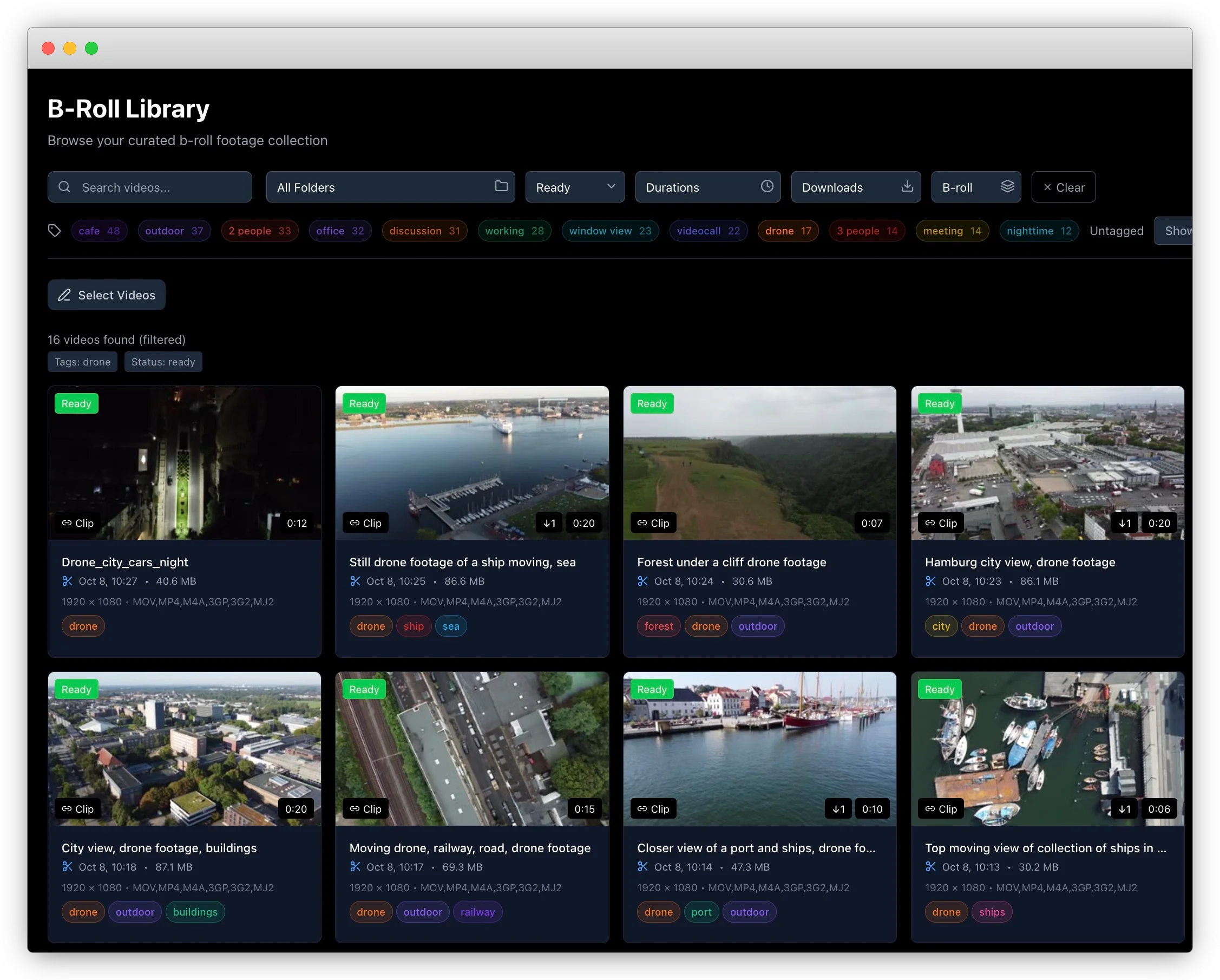1220x980 pixels.
Task: Toggle the drone tag filter
Action: tap(788, 231)
